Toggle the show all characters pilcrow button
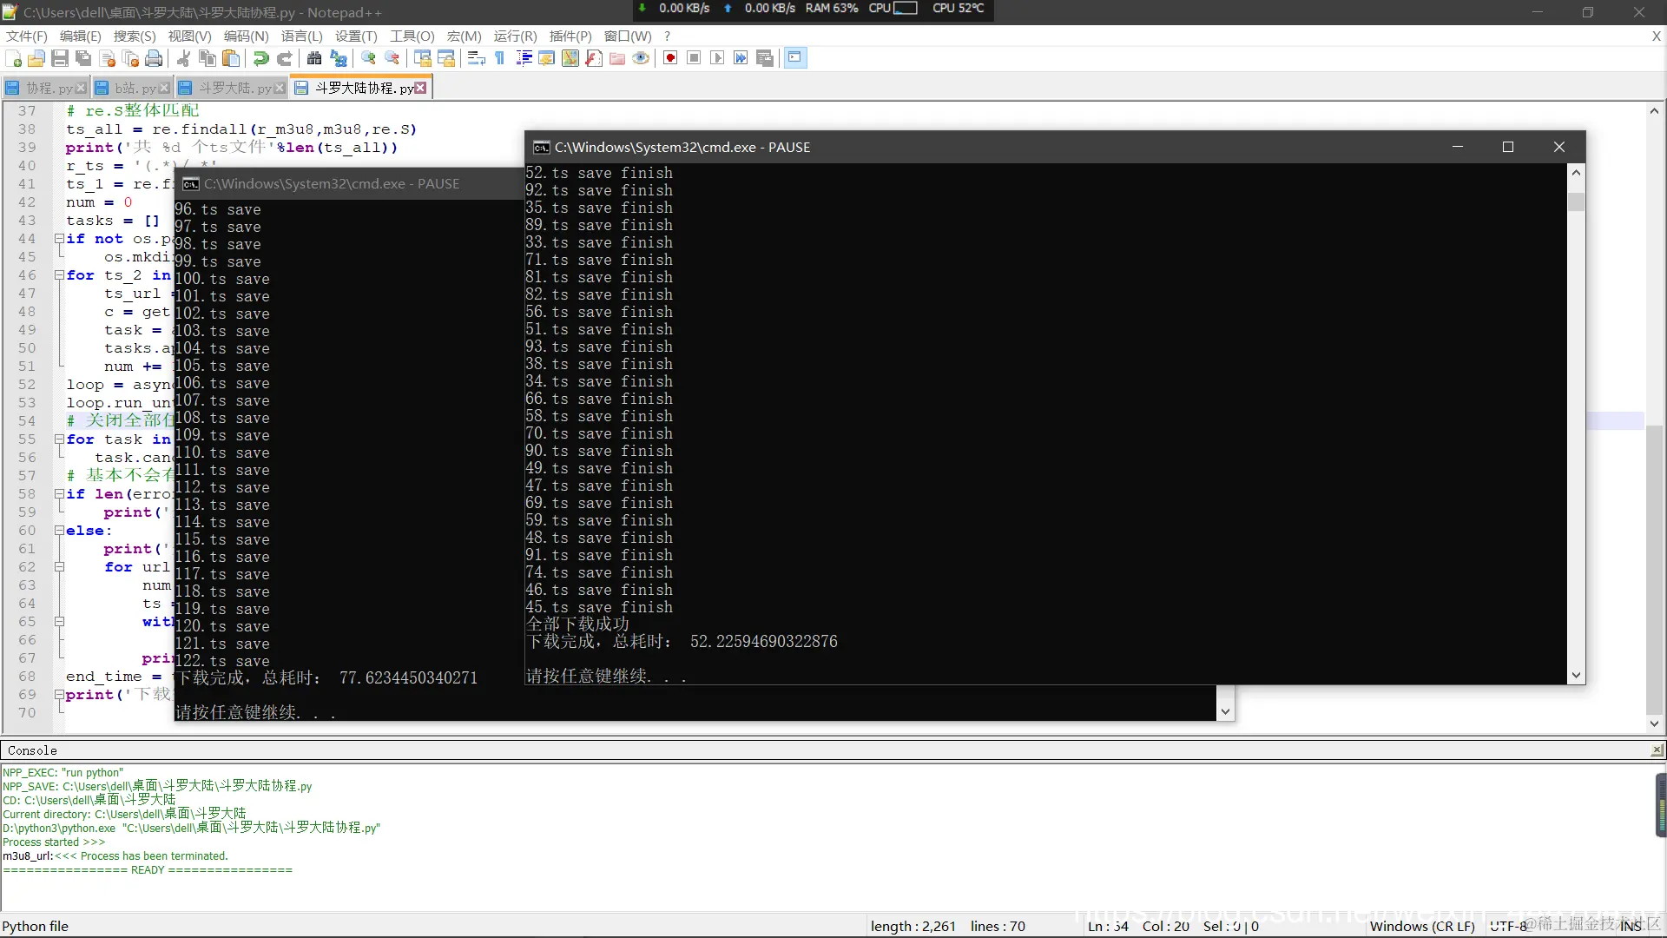 point(500,58)
